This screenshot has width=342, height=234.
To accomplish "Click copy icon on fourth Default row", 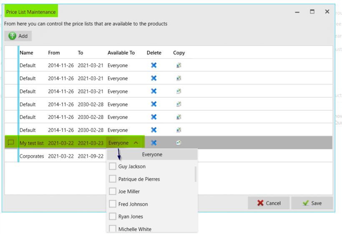I will (x=179, y=104).
